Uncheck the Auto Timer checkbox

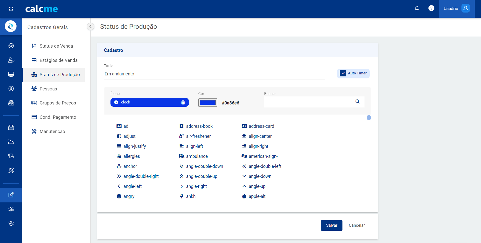[x=343, y=73]
